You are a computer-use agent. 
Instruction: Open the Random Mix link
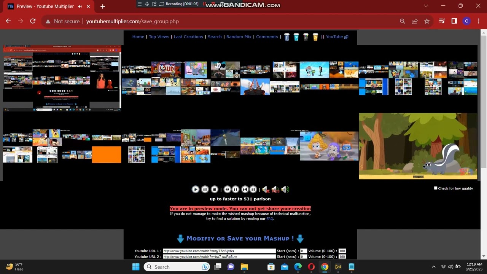(239, 37)
